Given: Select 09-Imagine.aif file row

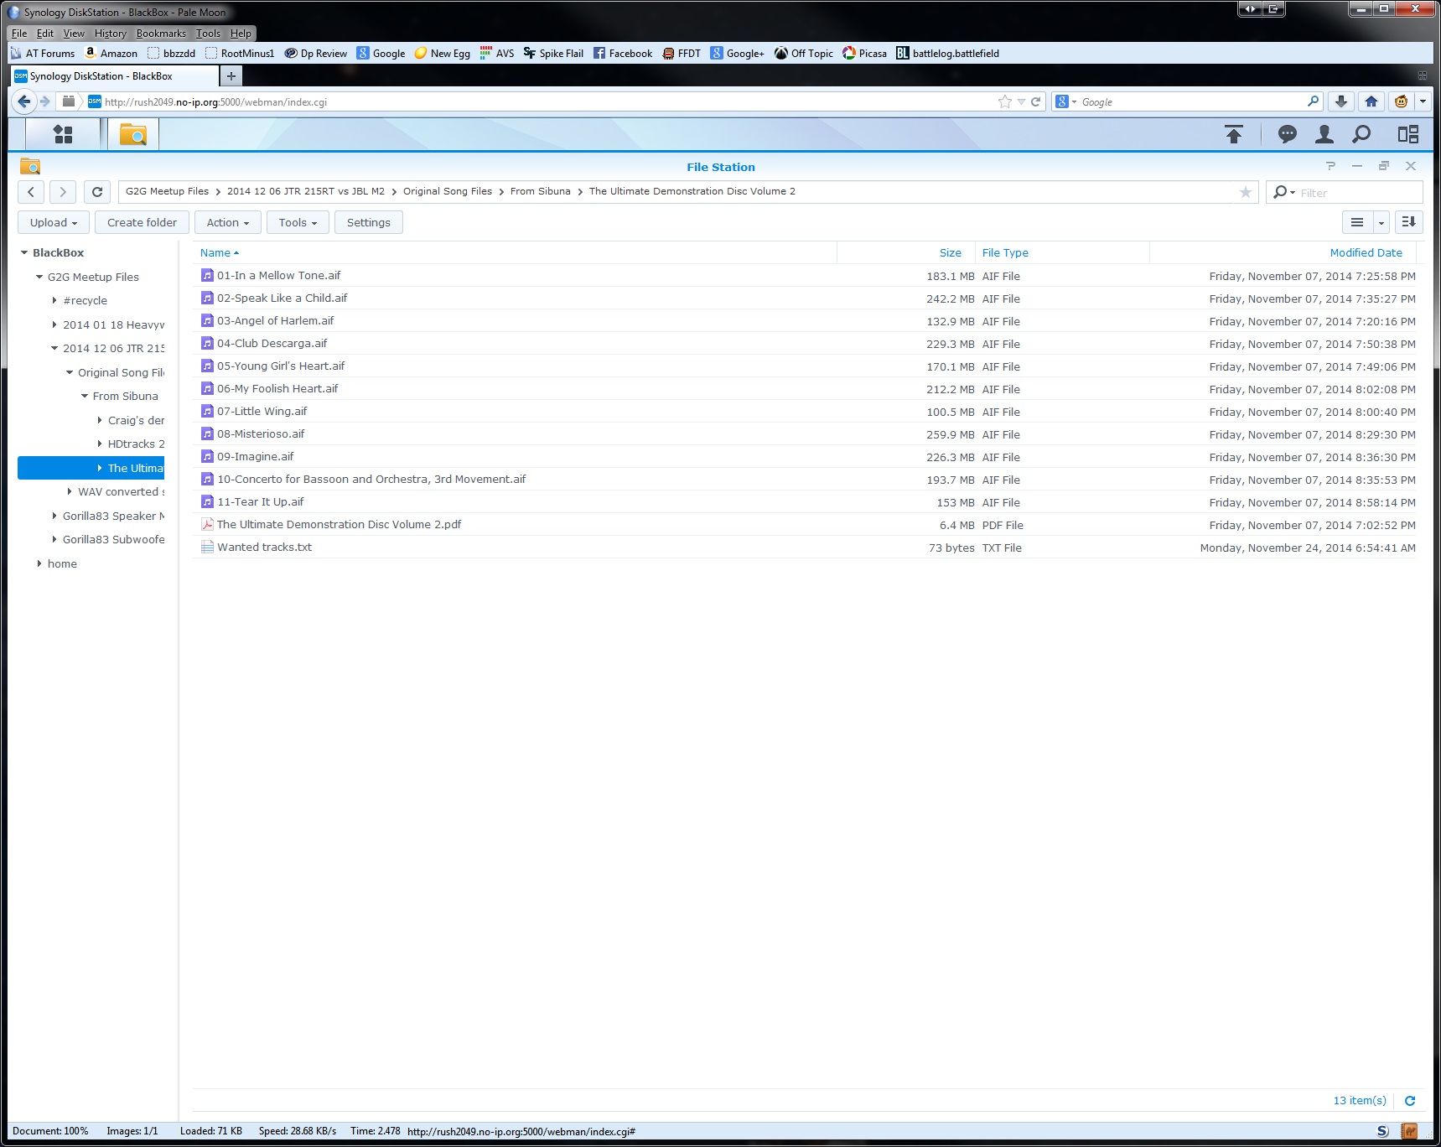Looking at the screenshot, I should tap(804, 456).
